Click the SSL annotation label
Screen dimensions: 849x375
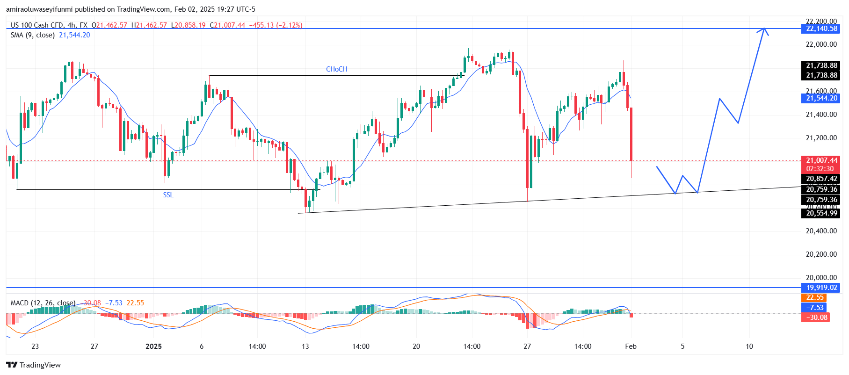point(168,195)
